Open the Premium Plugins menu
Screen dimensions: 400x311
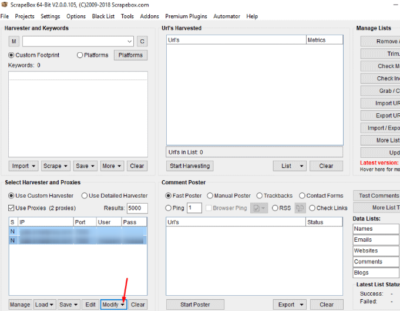(186, 16)
